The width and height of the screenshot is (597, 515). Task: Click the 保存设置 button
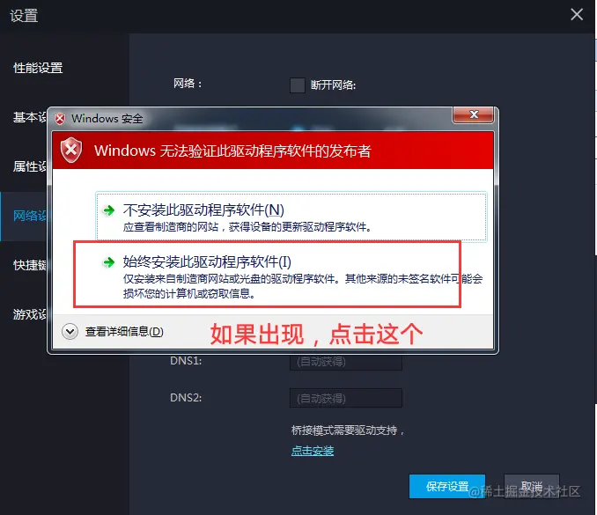point(447,486)
